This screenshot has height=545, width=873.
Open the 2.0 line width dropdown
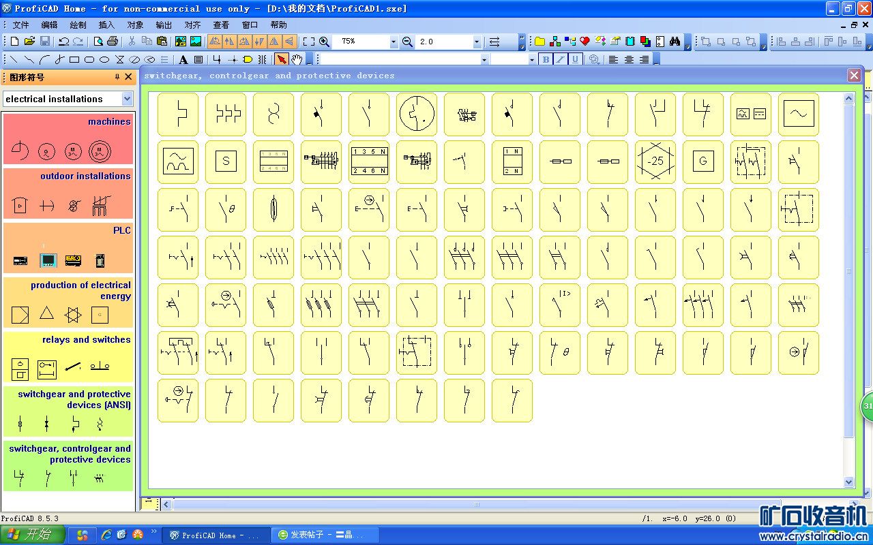(477, 42)
